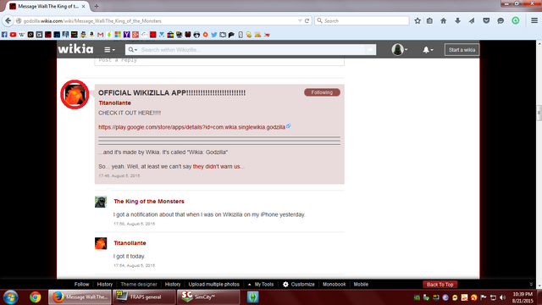Click the browser URL address bar

pyautogui.click(x=158, y=20)
